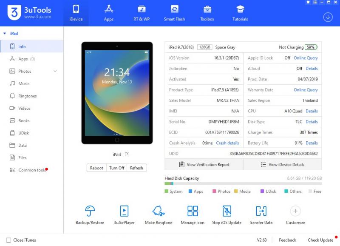Switch to RT & WP tab
This screenshot has height=246, width=340.
pos(142,13)
